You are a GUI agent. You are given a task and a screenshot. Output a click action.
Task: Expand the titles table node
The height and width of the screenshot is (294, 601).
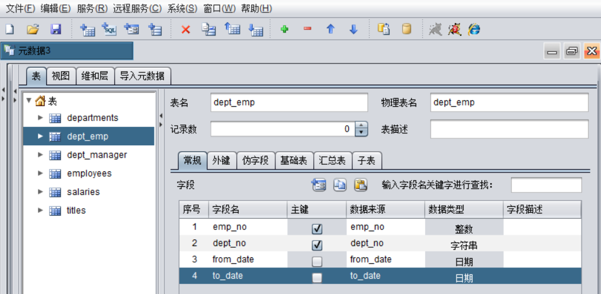[40, 210]
